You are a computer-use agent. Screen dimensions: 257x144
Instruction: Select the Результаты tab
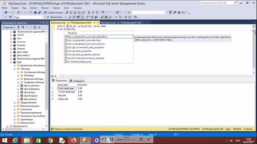point(59,81)
